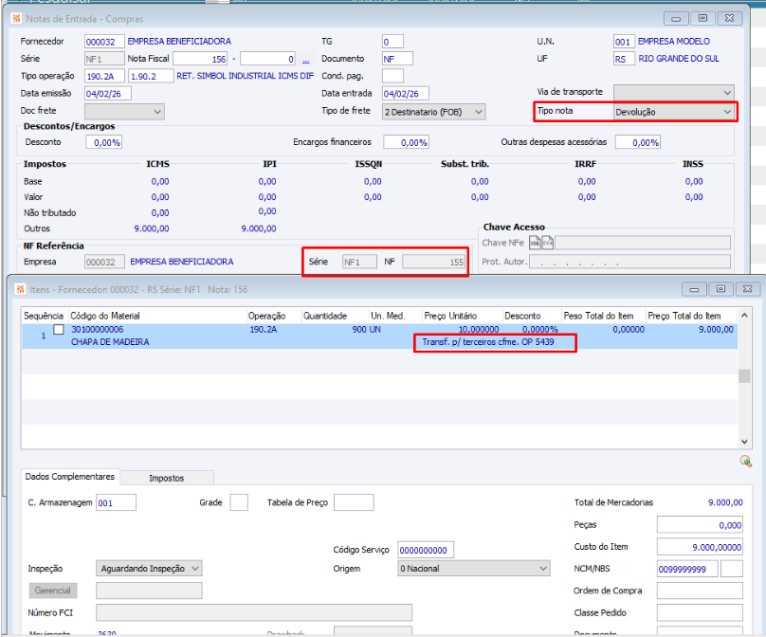Image resolution: width=766 pixels, height=637 pixels.
Task: Tick the checkbox on item sequence 1
Action: click(x=59, y=330)
